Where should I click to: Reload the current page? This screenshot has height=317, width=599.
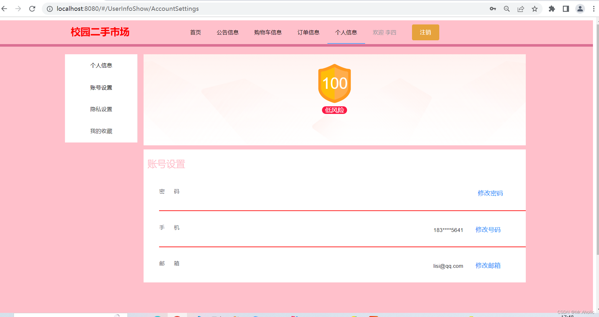point(32,9)
